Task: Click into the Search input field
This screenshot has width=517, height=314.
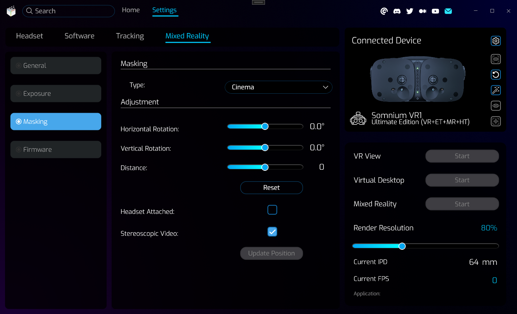Action: click(x=69, y=11)
